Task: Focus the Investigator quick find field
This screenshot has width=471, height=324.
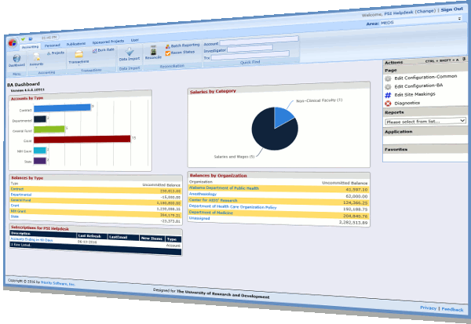Action: click(x=250, y=48)
